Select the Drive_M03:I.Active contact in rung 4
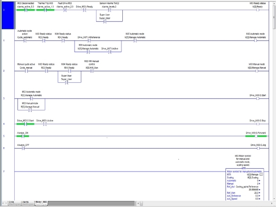 [45, 124]
